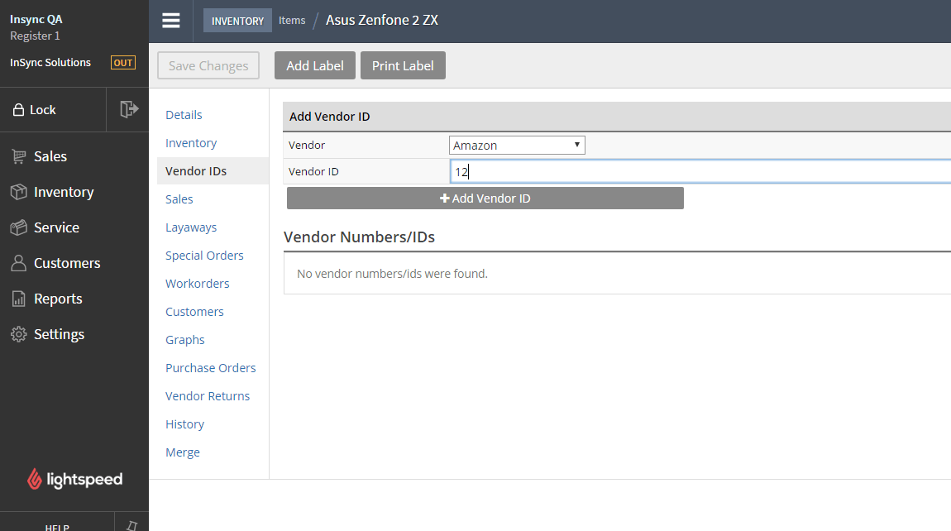Image resolution: width=951 pixels, height=531 pixels.
Task: Click the Lightspeed flame logo
Action: [x=35, y=479]
